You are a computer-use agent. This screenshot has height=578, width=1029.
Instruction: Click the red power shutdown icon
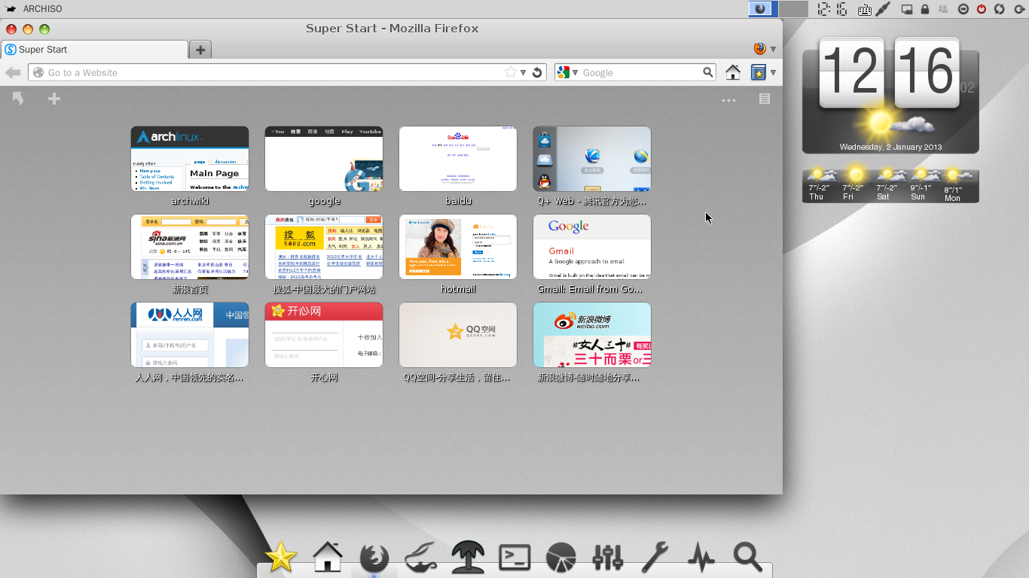[x=982, y=9]
